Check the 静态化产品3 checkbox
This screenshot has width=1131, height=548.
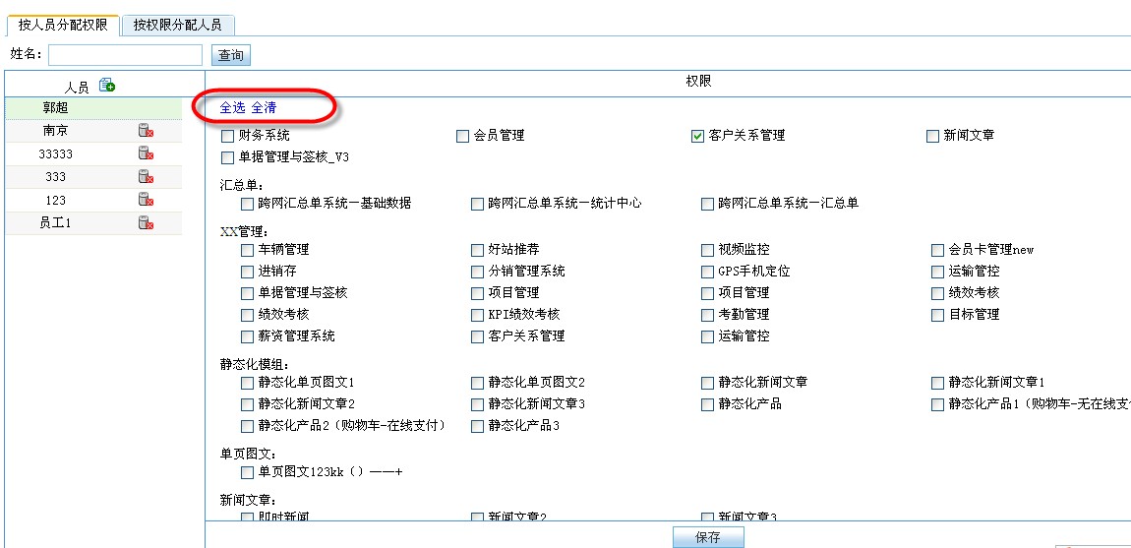pos(478,426)
